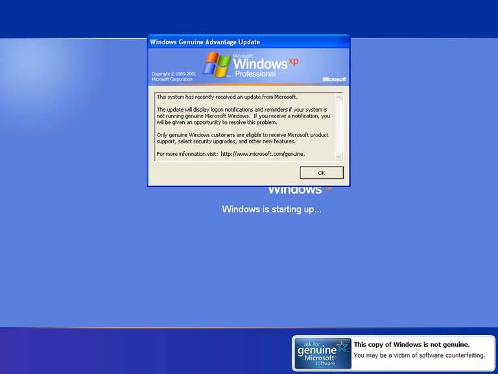498x374 pixels.
Task: Click 'Windows is starting up...' text
Action: pyautogui.click(x=272, y=209)
